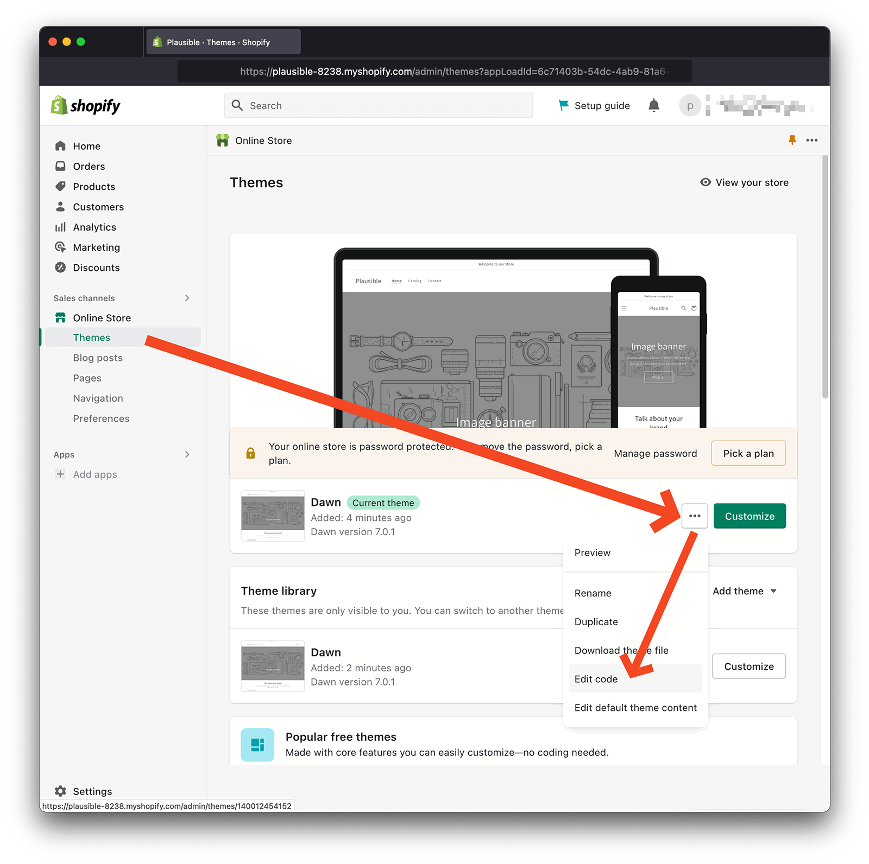Expand the Sales channels section
The height and width of the screenshot is (864, 869).
tap(187, 298)
